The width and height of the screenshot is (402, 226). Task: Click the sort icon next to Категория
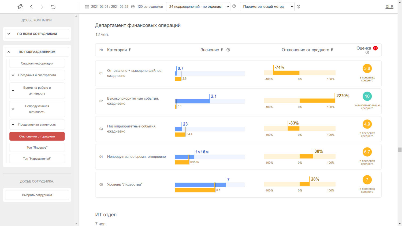(x=130, y=50)
